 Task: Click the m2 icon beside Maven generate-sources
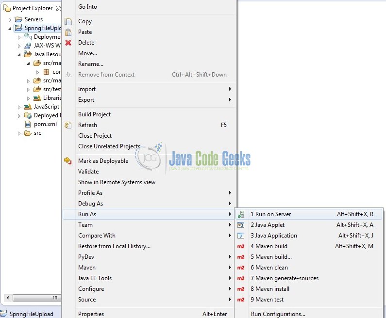tap(241, 278)
